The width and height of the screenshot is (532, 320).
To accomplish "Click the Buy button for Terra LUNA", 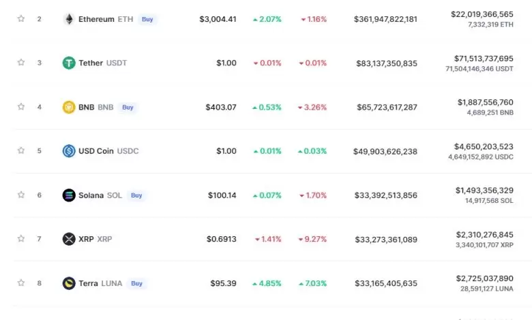I will 136,283.
